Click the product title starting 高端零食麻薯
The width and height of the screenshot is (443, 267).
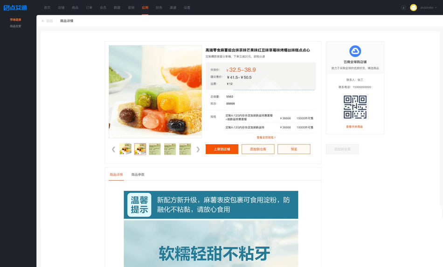coord(258,50)
